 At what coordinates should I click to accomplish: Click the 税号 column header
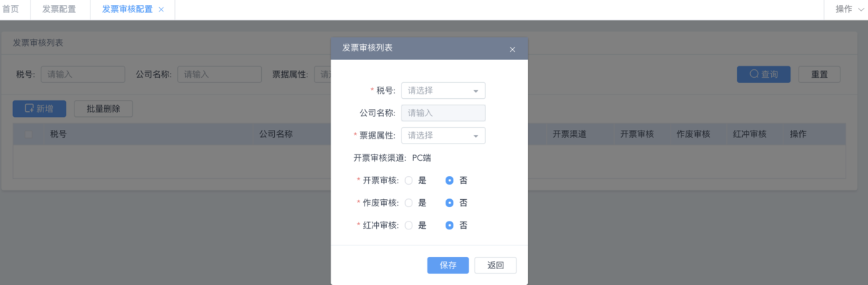pos(59,134)
